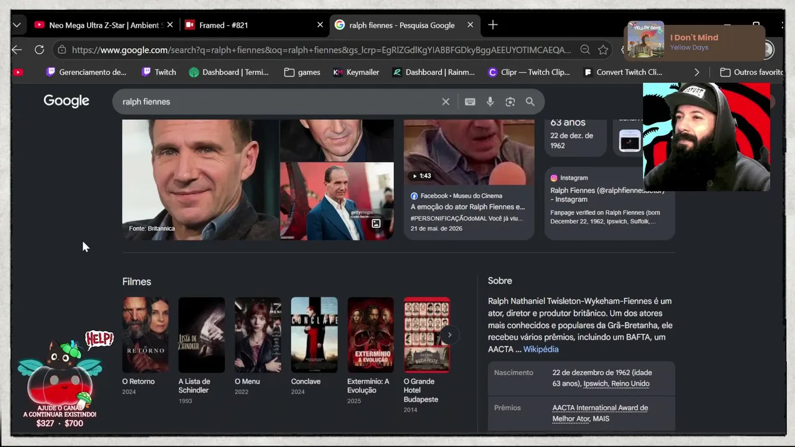Viewport: 795px width, 447px height.
Task: Open the O Retorno movie poster
Action: (145, 335)
